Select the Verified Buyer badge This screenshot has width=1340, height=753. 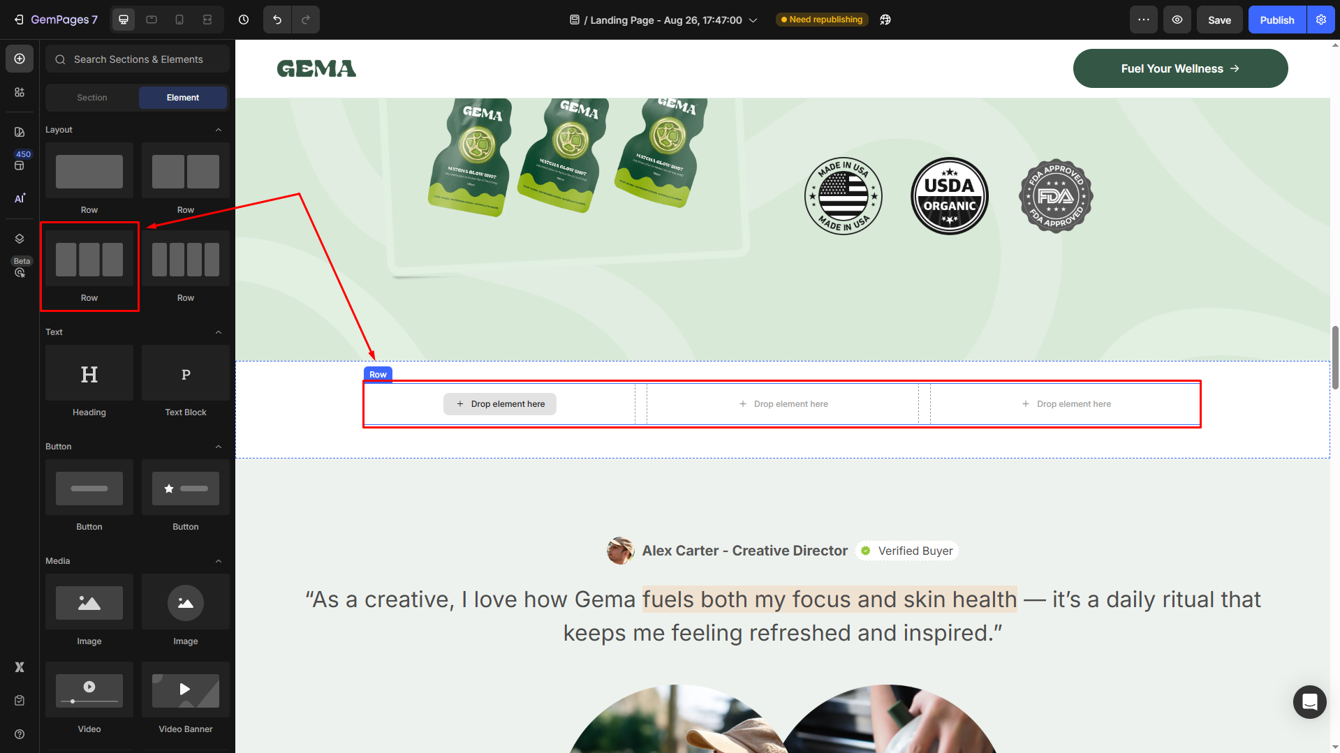[x=907, y=551]
